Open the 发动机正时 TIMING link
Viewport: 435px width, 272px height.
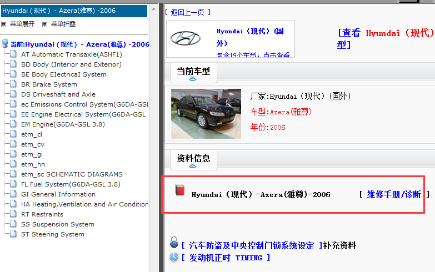point(226,258)
